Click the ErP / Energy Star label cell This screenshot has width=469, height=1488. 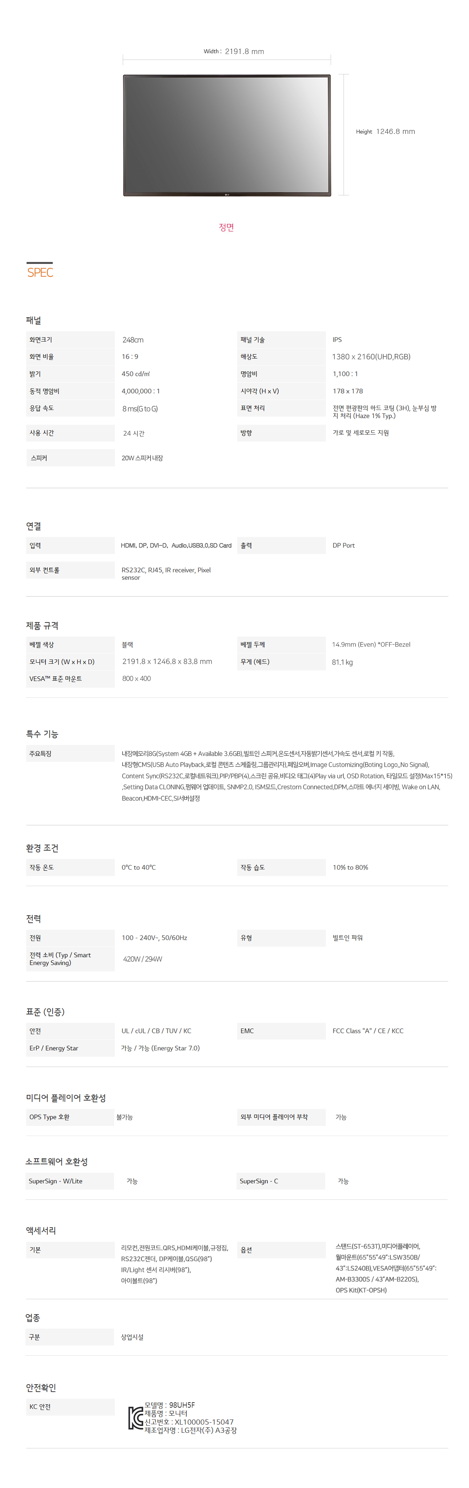70,1048
